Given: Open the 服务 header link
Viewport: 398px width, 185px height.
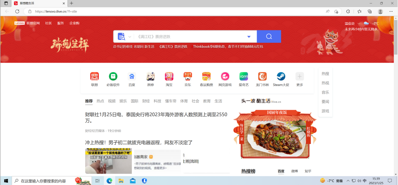Looking at the screenshot, I should pyautogui.click(x=60, y=23).
